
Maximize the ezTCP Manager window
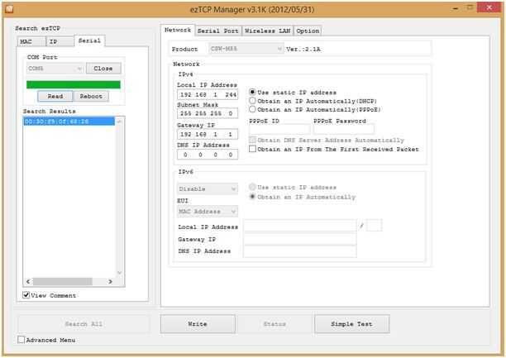[470, 7]
